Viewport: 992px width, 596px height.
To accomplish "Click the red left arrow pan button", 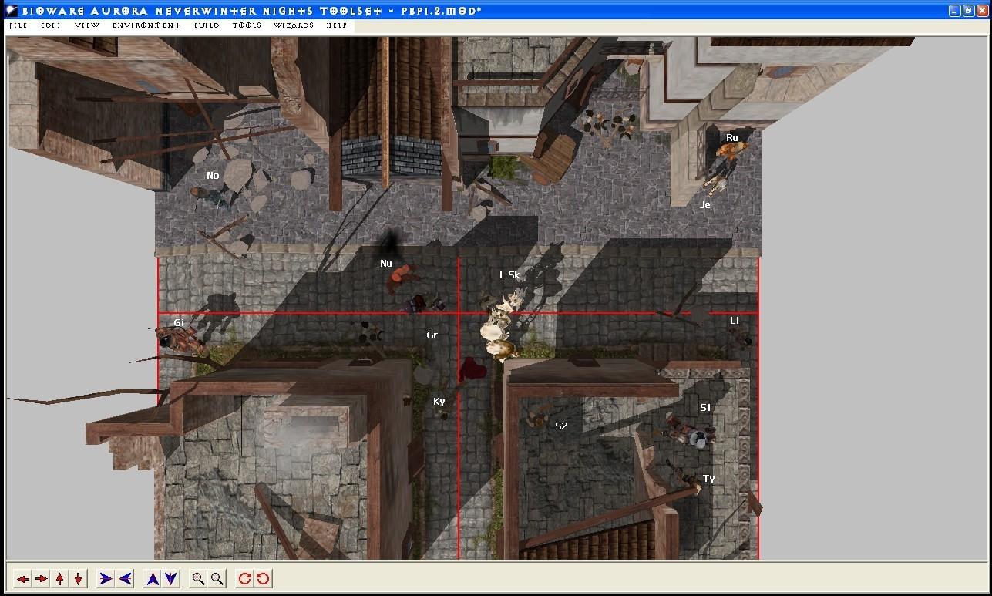I will [x=23, y=578].
